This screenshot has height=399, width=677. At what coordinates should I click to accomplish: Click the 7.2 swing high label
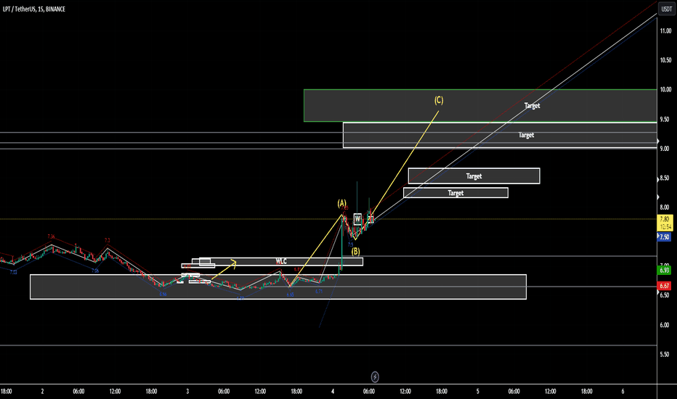107,240
